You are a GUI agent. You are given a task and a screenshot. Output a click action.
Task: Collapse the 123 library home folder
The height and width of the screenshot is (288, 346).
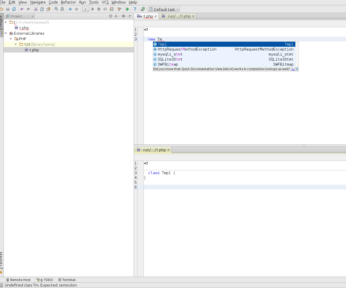click(x=16, y=44)
